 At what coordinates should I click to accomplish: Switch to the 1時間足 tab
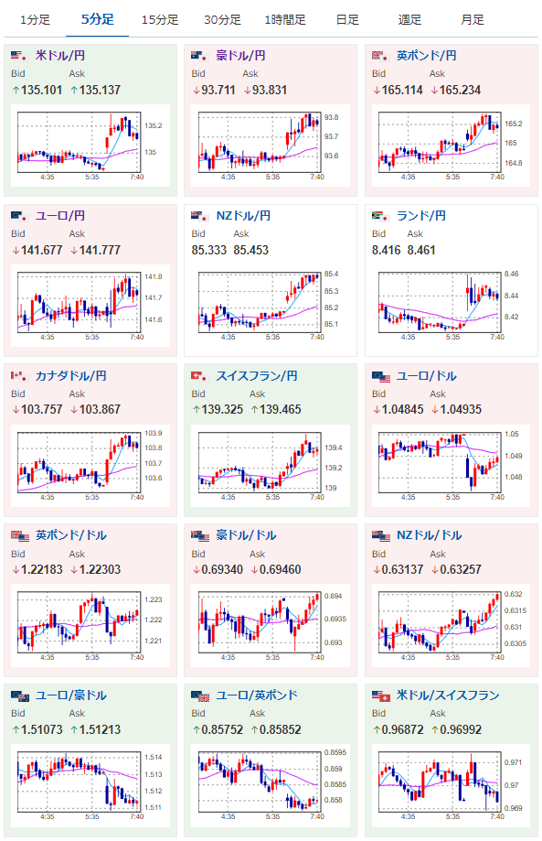coord(285,20)
